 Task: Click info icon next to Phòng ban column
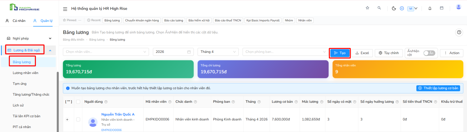pos(233,102)
